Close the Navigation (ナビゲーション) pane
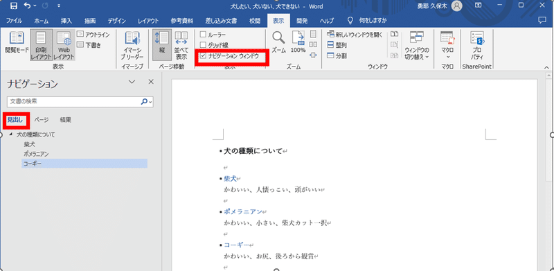The height and width of the screenshot is (271, 554). 151,82
